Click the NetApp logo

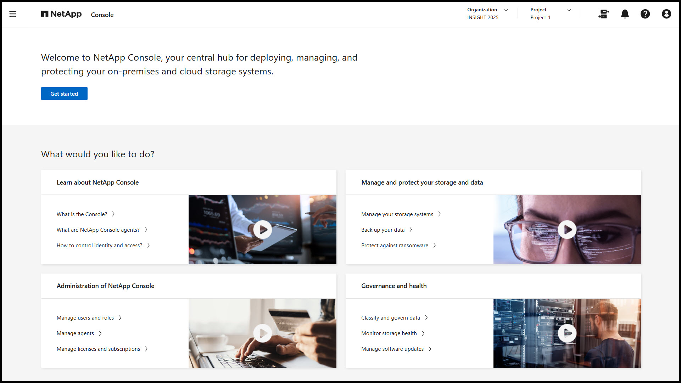pyautogui.click(x=61, y=14)
